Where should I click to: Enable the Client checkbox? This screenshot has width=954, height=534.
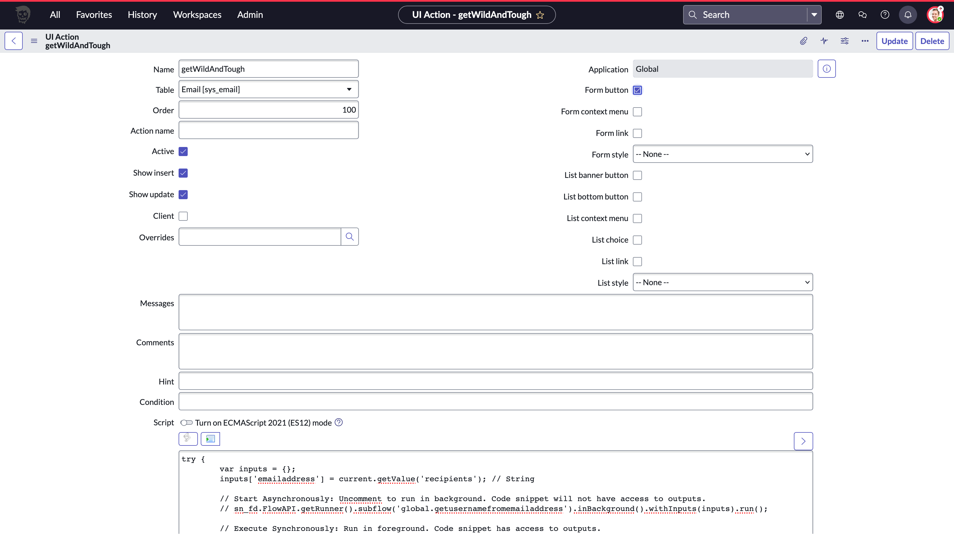pyautogui.click(x=183, y=216)
